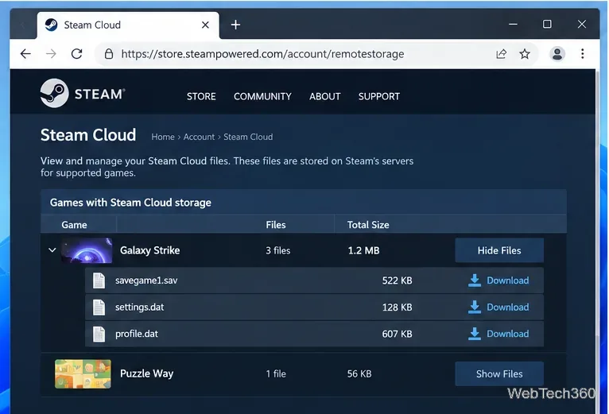Click the Galaxy Strike game thumbnail
The width and height of the screenshot is (609, 414).
pos(87,250)
